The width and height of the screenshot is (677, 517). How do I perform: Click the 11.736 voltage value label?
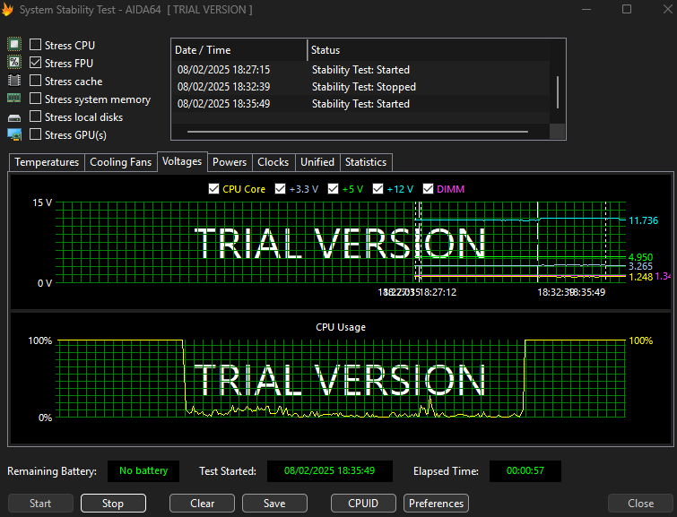643,220
